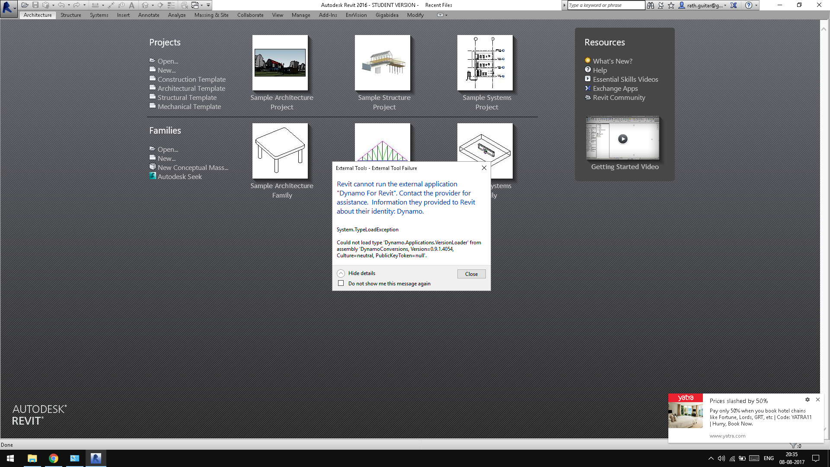Image resolution: width=830 pixels, height=467 pixels.
Task: Click the Section tool icon
Action: pos(160,5)
